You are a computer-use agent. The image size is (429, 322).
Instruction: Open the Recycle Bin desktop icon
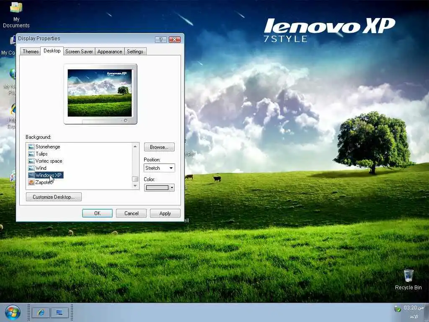pos(408,280)
